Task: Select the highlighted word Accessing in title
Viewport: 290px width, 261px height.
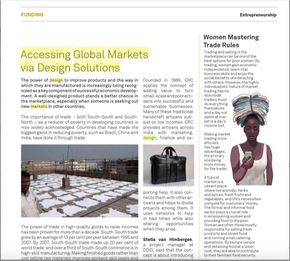Action: pyautogui.click(x=45, y=54)
